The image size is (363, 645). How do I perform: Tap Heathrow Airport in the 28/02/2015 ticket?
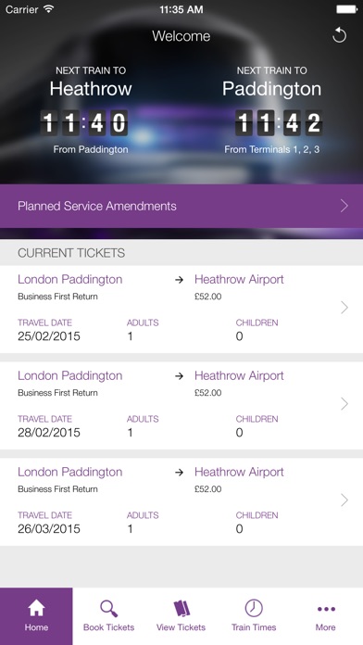coord(239,375)
